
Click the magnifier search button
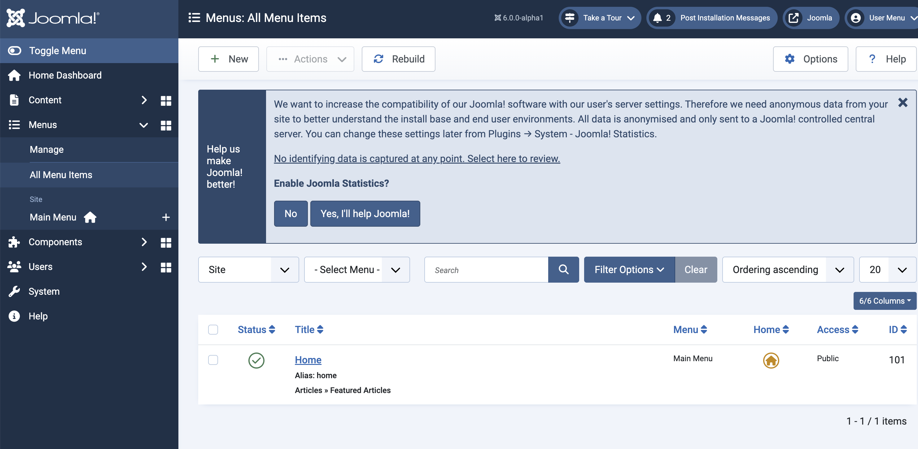click(x=563, y=270)
